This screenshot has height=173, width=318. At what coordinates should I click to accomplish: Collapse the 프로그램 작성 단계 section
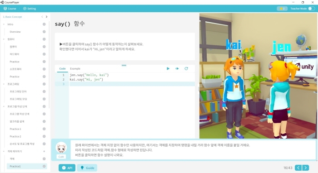[4, 106]
